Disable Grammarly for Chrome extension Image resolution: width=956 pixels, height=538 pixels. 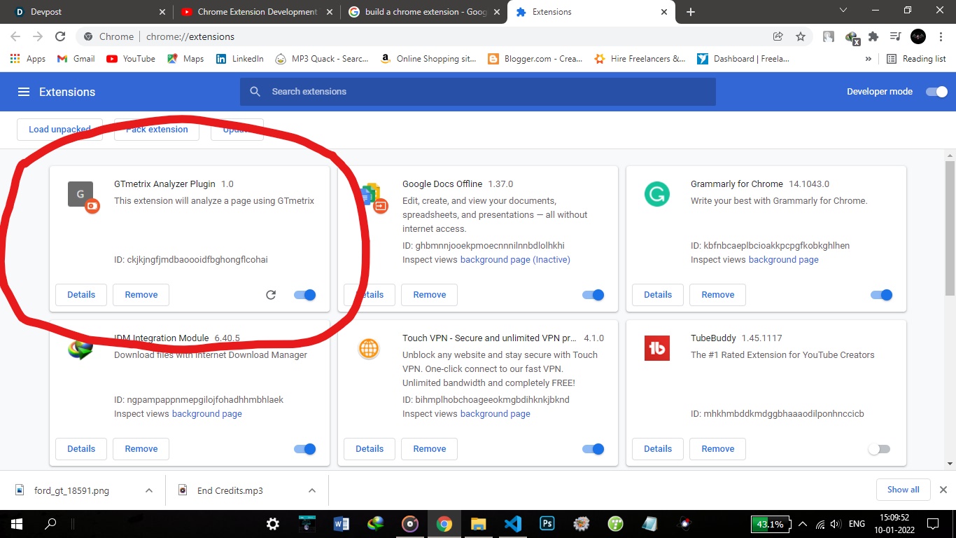[x=882, y=295]
